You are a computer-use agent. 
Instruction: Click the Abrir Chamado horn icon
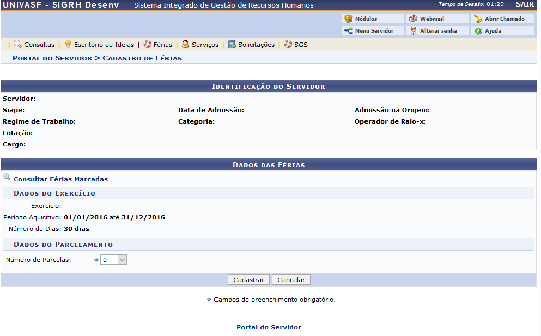(x=478, y=19)
